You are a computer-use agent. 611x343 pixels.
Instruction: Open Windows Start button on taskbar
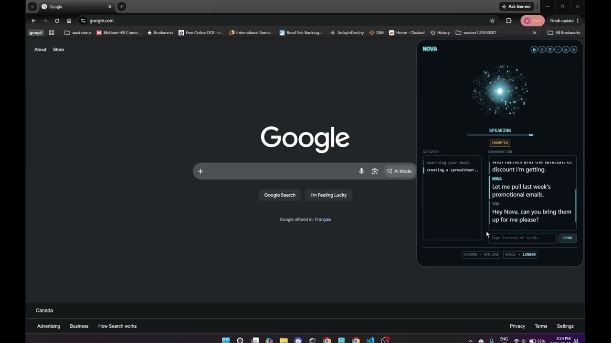point(226,340)
